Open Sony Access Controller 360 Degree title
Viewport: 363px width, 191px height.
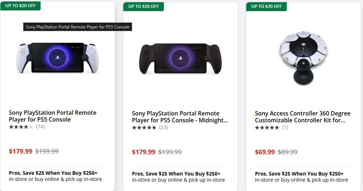tap(303, 117)
